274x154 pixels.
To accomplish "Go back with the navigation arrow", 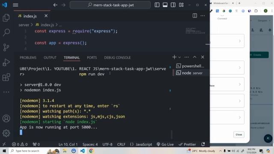I will point(55,5).
